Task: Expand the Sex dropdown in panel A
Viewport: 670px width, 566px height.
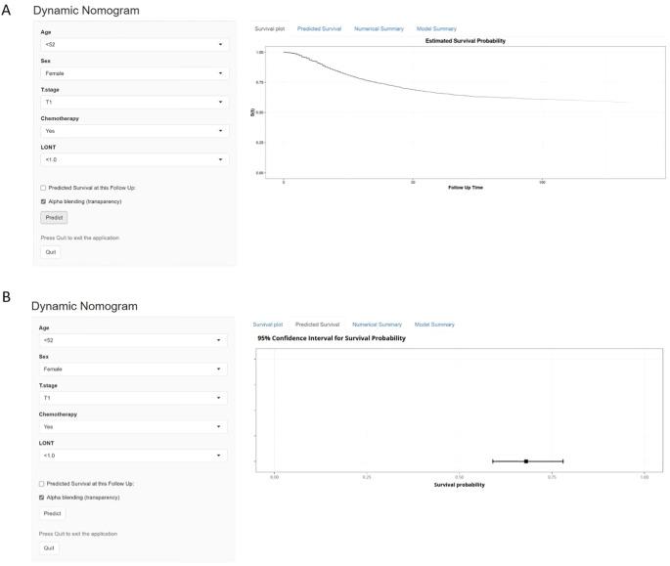Action: click(134, 73)
